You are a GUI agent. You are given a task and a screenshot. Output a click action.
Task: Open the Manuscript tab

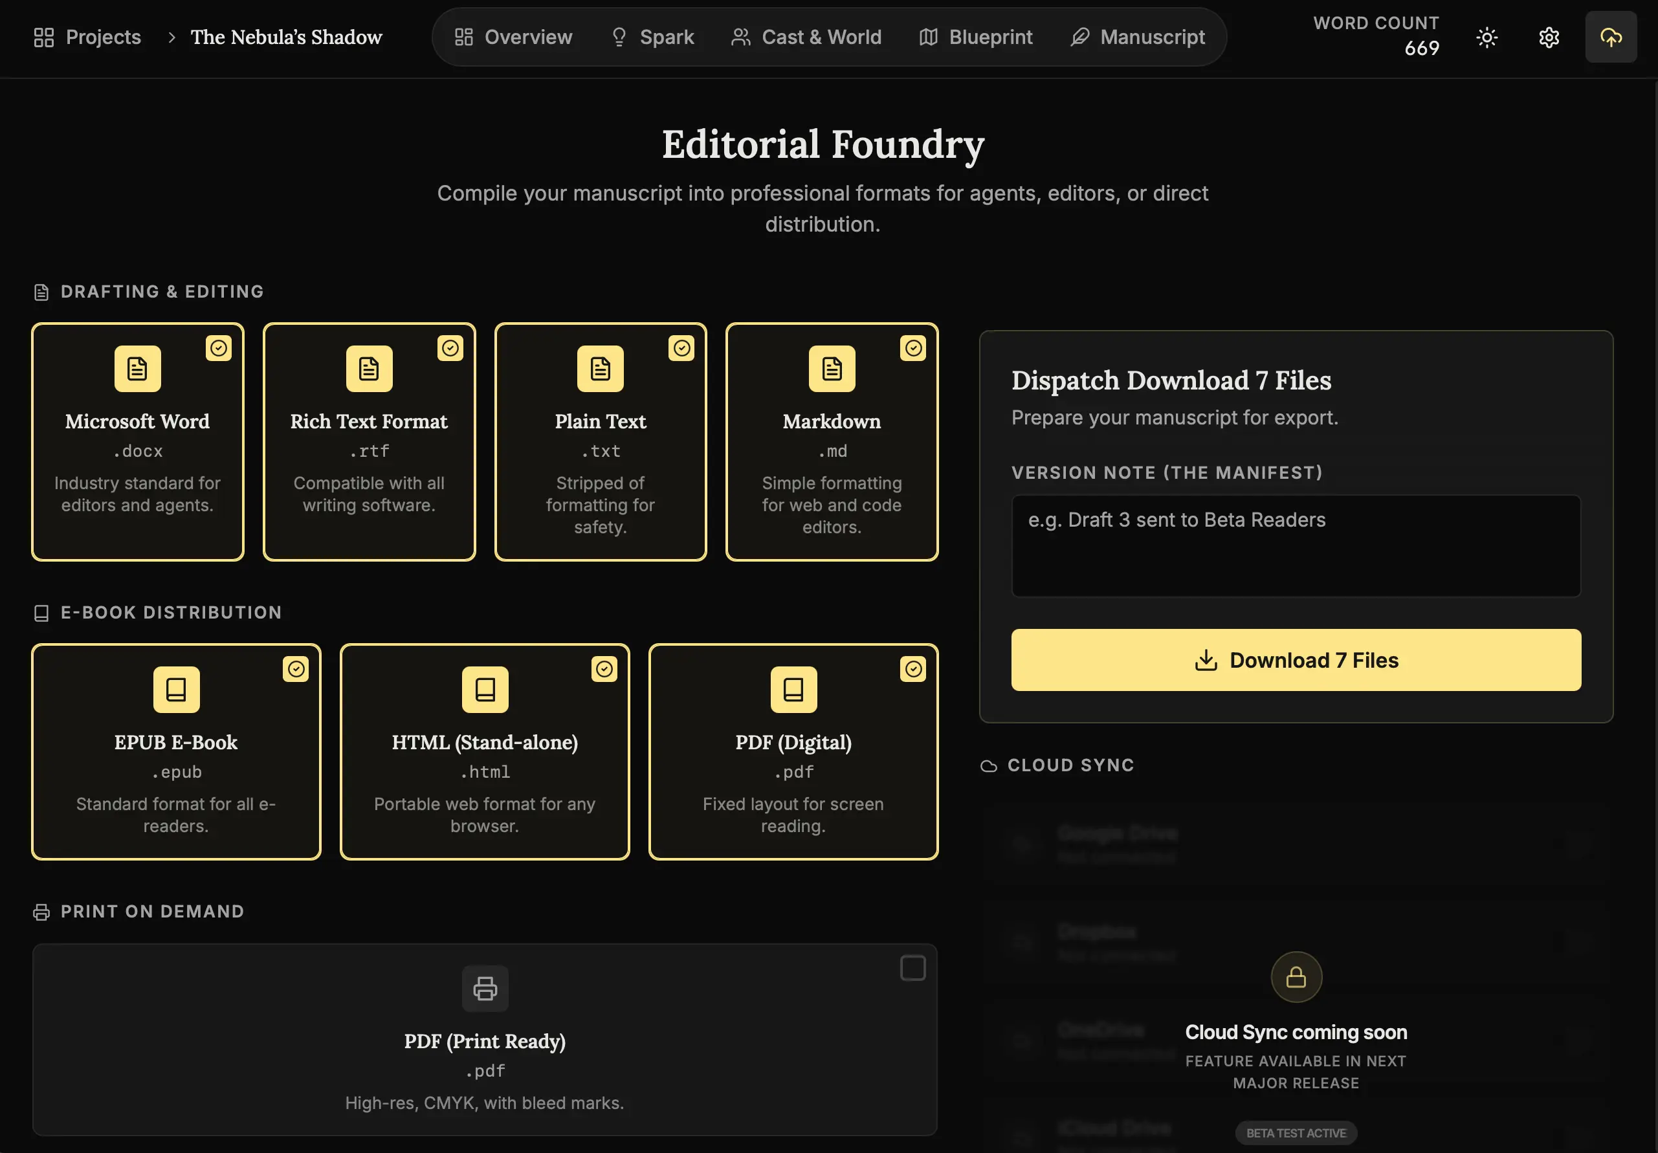pos(1137,37)
